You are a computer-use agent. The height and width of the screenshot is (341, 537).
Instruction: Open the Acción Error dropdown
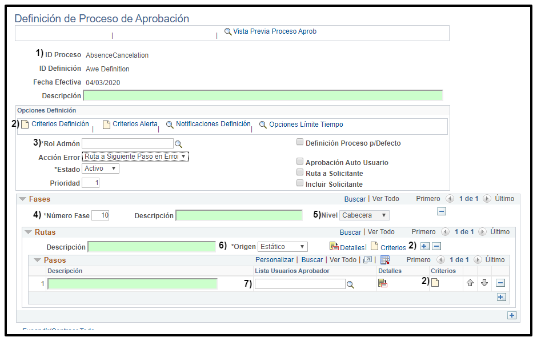coord(135,157)
